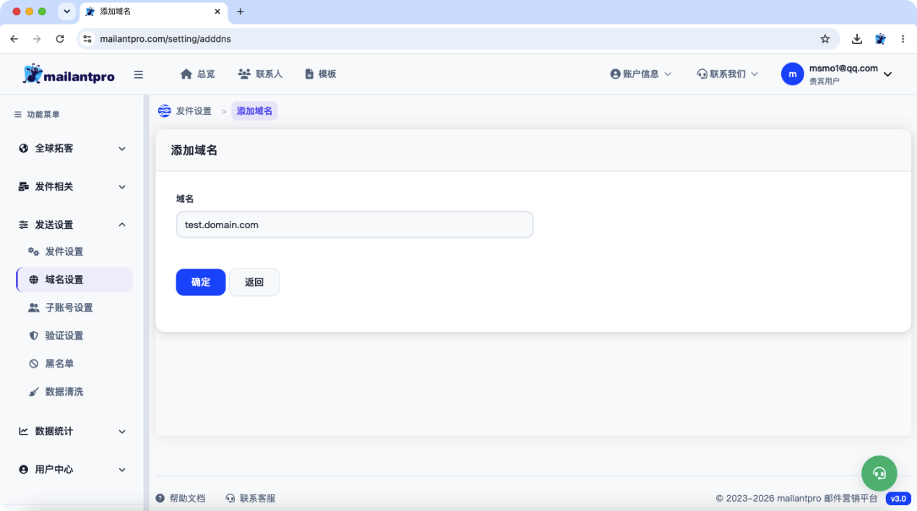Click the 发件设置 breadcrumb link
Viewport: 917px width, 511px height.
click(194, 111)
